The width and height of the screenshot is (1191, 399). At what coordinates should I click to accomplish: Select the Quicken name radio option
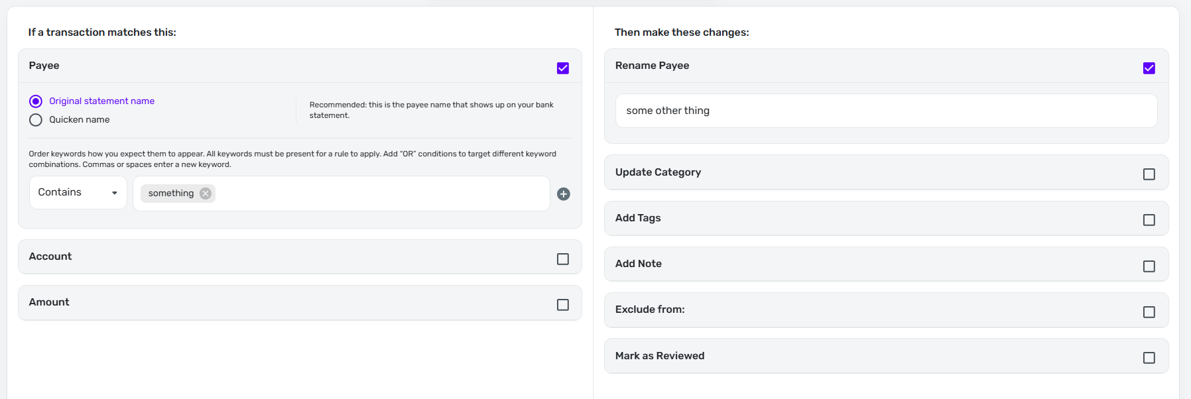pyautogui.click(x=36, y=120)
